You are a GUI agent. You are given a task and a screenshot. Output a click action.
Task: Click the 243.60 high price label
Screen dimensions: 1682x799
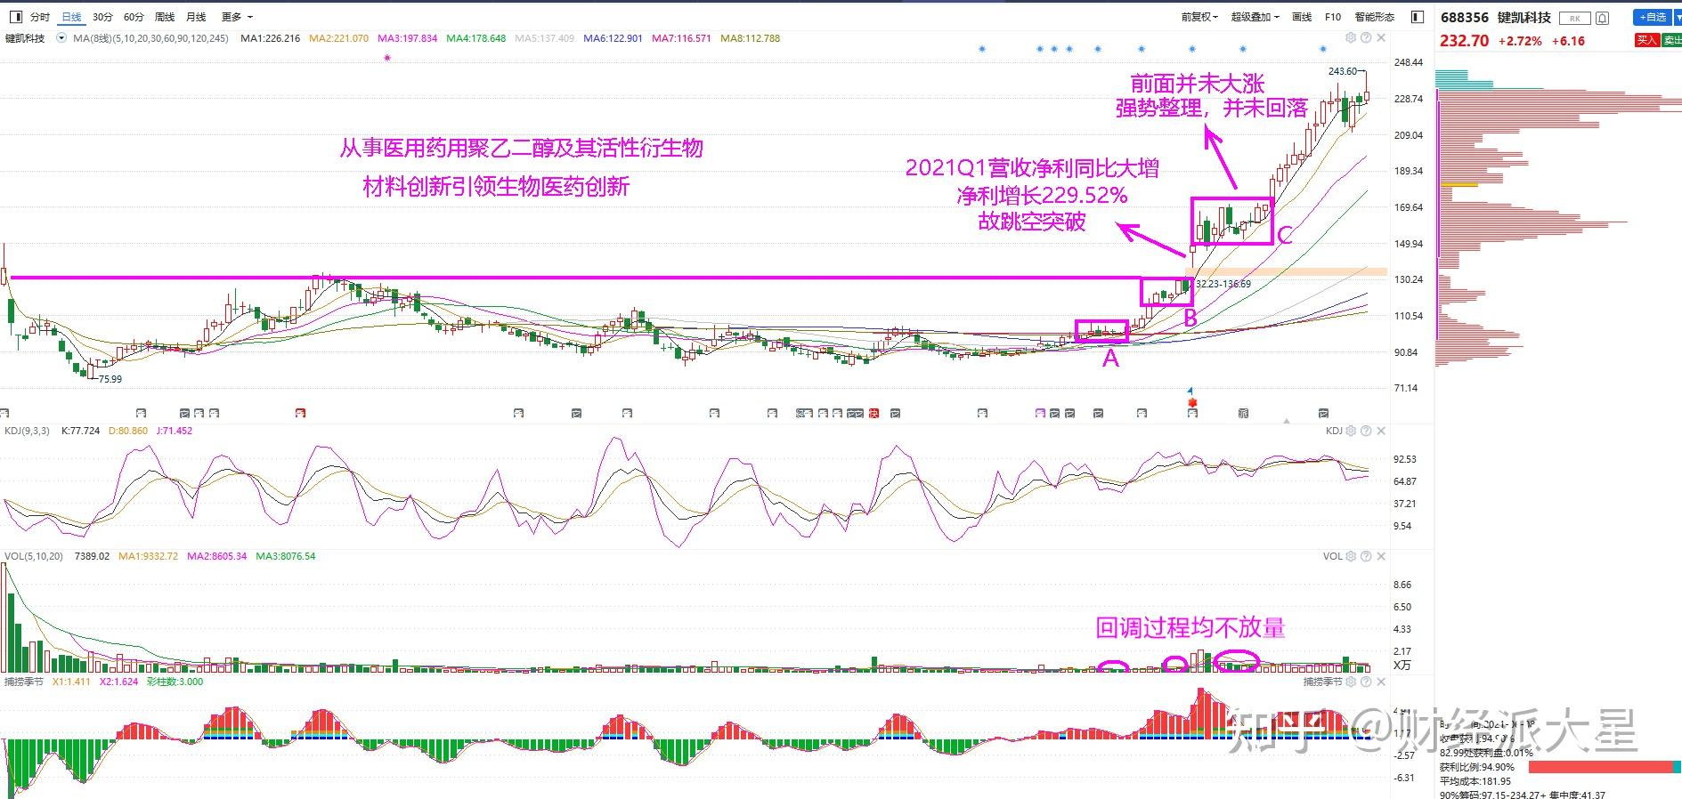(x=1343, y=71)
